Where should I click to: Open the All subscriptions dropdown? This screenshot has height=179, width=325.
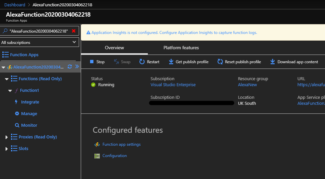[40, 42]
